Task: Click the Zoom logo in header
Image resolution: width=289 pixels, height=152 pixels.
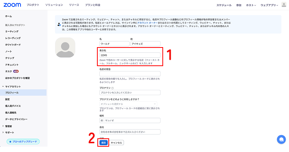Action: pyautogui.click(x=13, y=5)
